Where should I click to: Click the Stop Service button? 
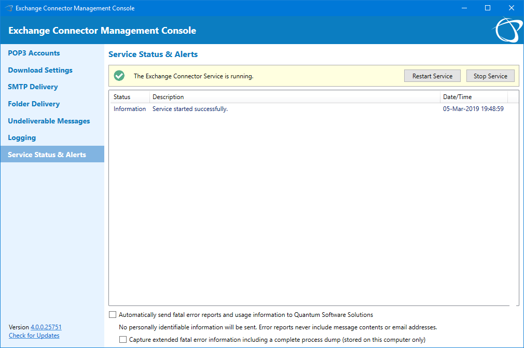pyautogui.click(x=490, y=76)
